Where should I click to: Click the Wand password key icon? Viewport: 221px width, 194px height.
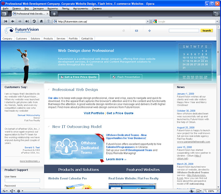48,21
